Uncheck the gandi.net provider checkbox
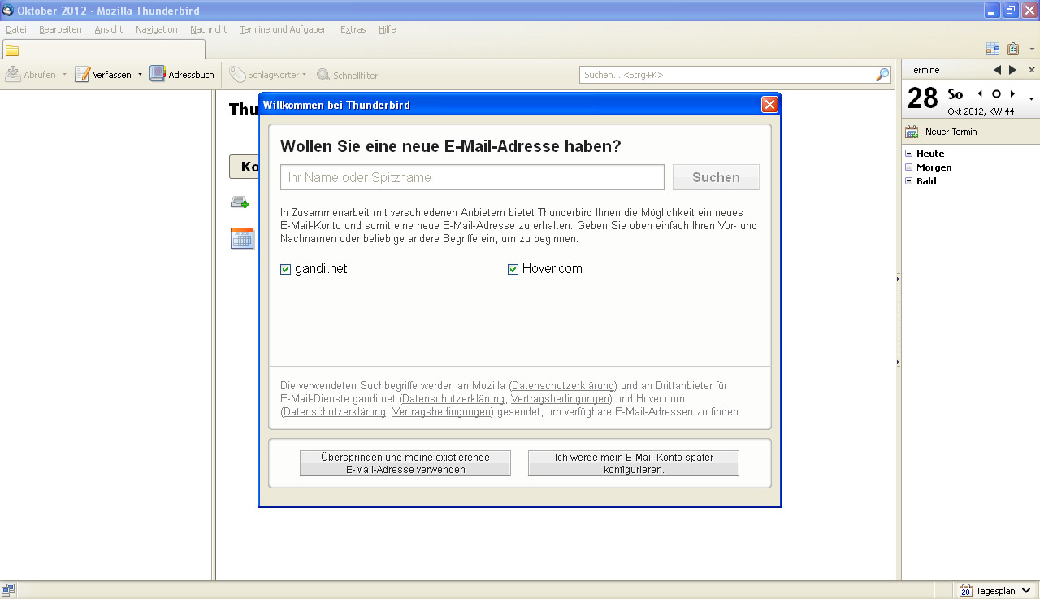Screen dimensions: 1040x599 coord(285,269)
